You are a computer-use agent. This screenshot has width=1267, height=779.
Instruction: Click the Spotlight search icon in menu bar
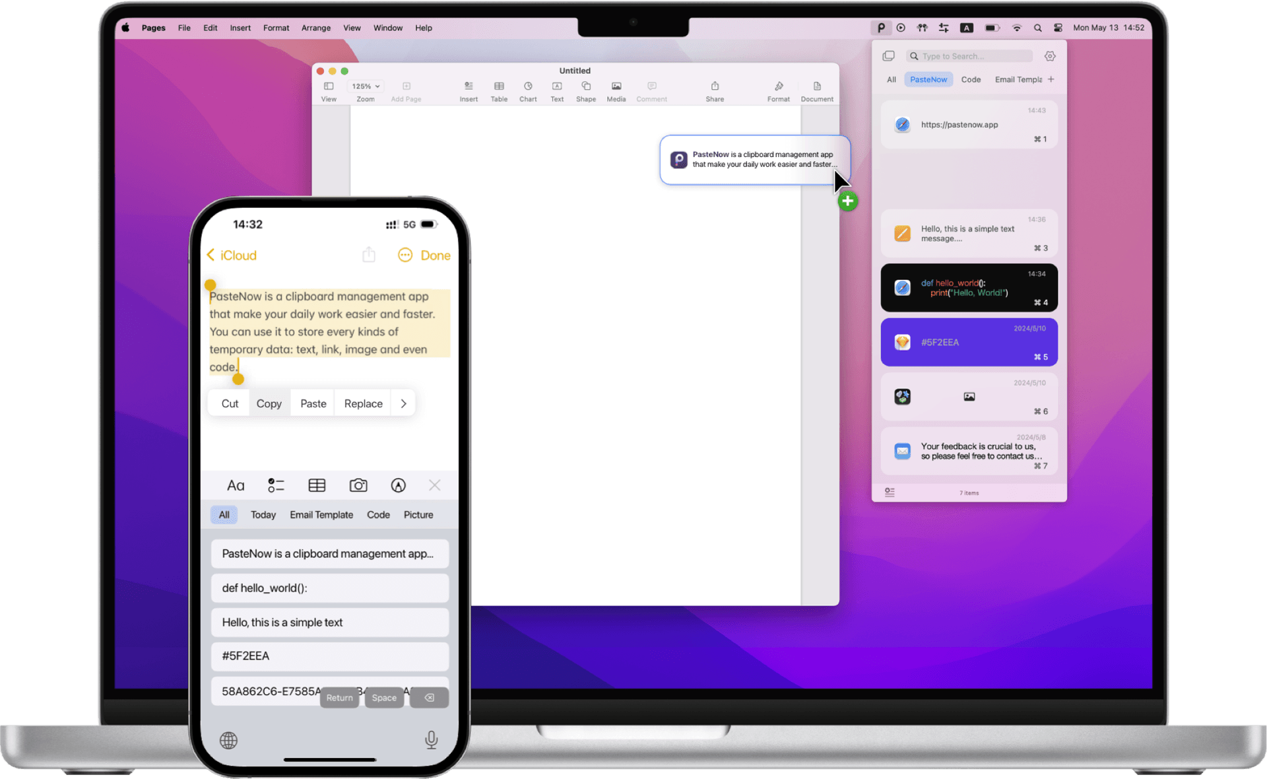[x=1037, y=28]
